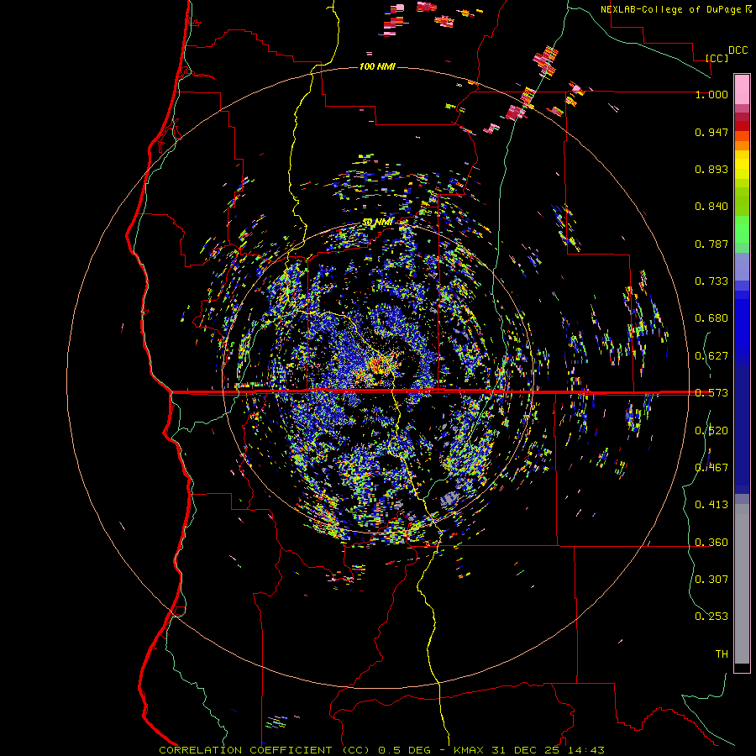Screen dimensions: 756x756
Task: Click the 1.000 scale value
Action: coord(711,94)
